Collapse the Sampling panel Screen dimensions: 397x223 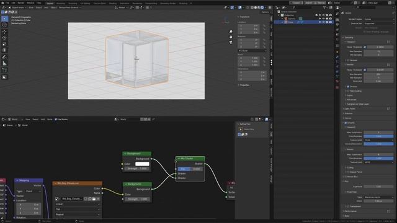pyautogui.click(x=349, y=37)
